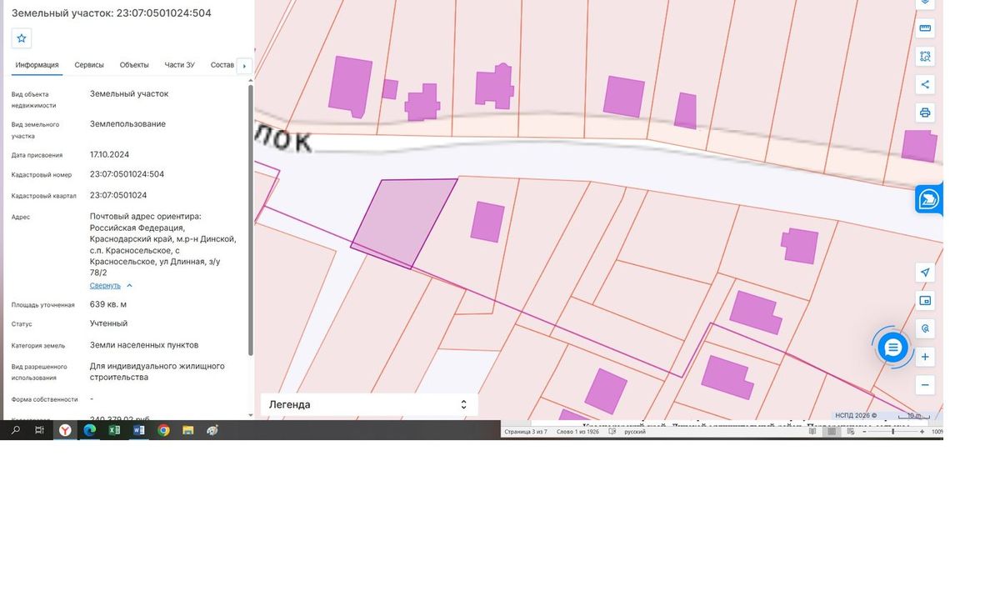Image resolution: width=1000 pixels, height=601 pixels.
Task: Locate my position on map
Action: 925,273
